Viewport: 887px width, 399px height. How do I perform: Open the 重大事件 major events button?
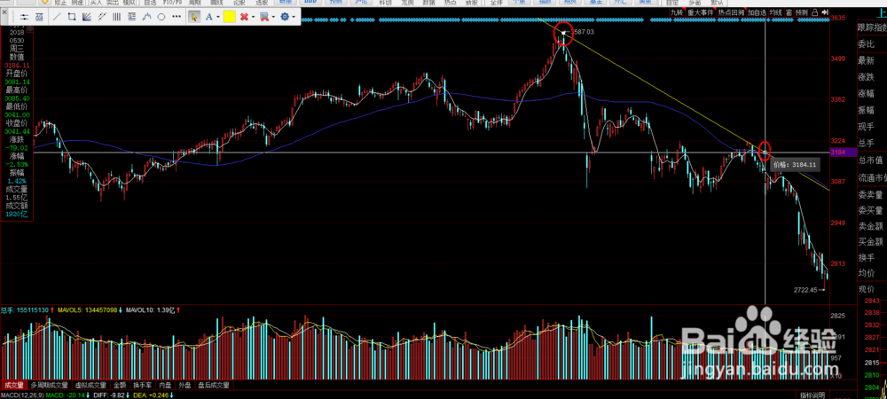(x=701, y=12)
